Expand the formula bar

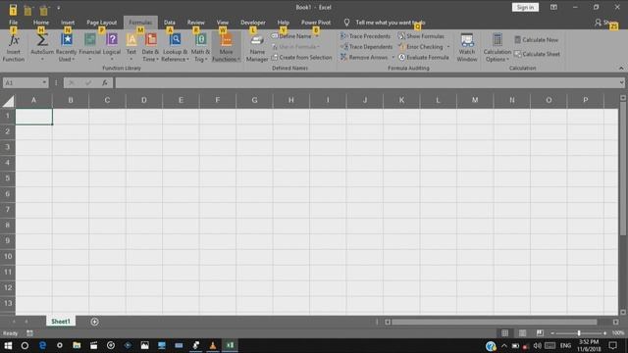(621, 82)
